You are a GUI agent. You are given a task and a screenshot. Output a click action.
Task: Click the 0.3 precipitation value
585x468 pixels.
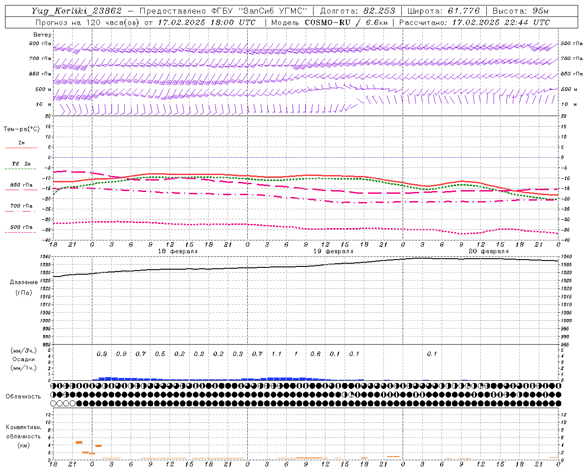click(238, 354)
